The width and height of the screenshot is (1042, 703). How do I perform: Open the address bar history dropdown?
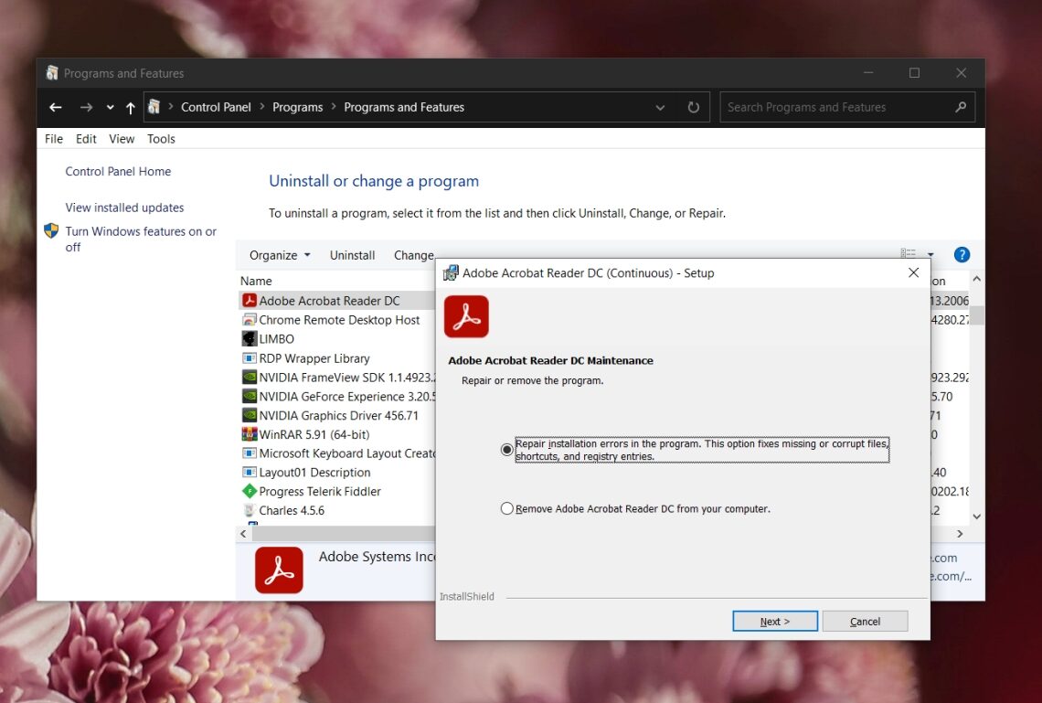click(x=660, y=107)
